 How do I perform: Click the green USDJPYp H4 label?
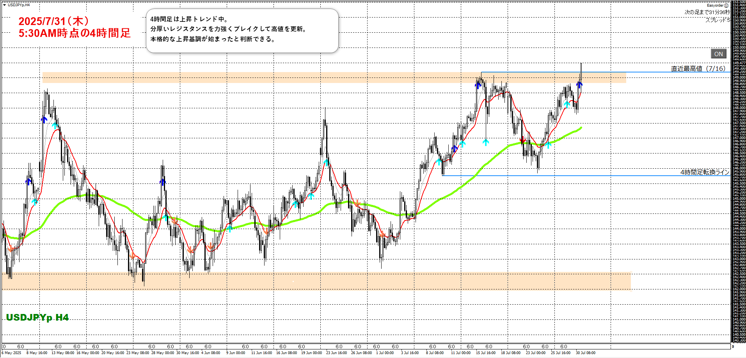(x=37, y=317)
